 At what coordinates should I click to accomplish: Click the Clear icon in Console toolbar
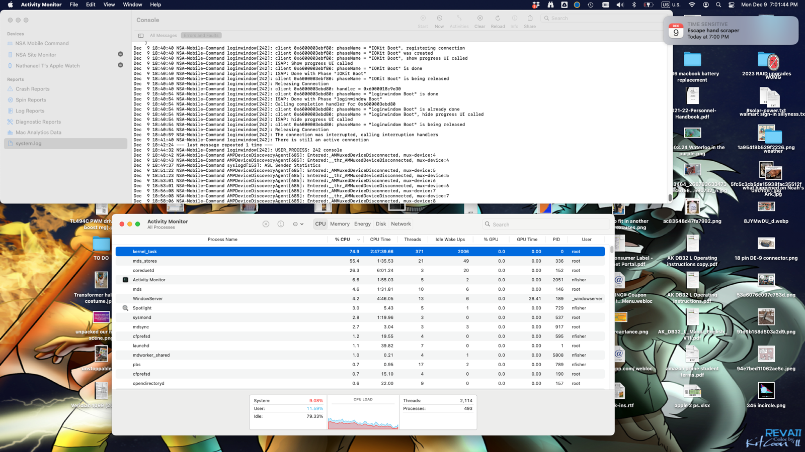point(479,19)
